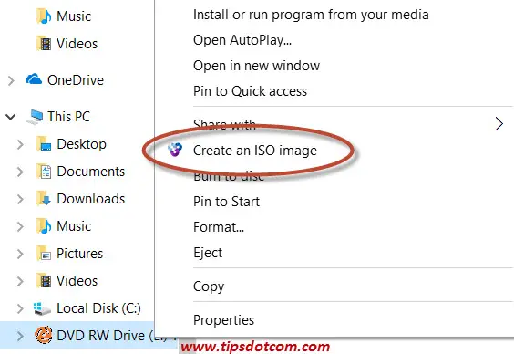This screenshot has height=354, width=514.
Task: Choose Open in new window
Action: 256,66
